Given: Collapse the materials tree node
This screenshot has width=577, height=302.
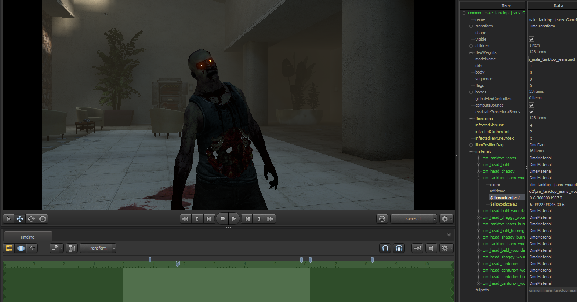Looking at the screenshot, I should pos(471,151).
